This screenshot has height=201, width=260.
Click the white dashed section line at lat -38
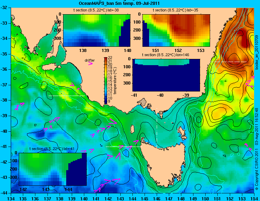[67, 96]
